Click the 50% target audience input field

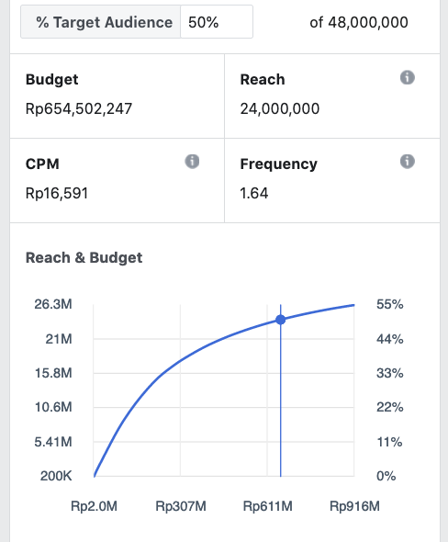217,22
